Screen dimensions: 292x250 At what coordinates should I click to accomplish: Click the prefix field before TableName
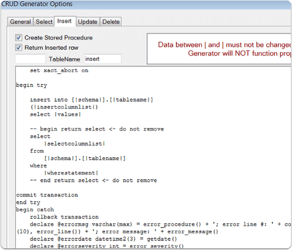(31, 59)
